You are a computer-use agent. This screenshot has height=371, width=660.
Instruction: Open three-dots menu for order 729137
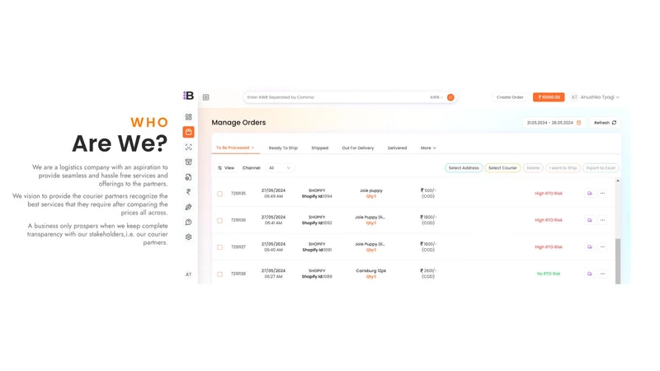point(603,247)
